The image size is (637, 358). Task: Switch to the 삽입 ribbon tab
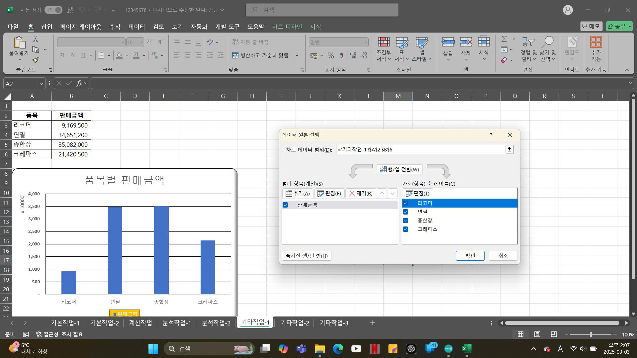pyautogui.click(x=46, y=27)
